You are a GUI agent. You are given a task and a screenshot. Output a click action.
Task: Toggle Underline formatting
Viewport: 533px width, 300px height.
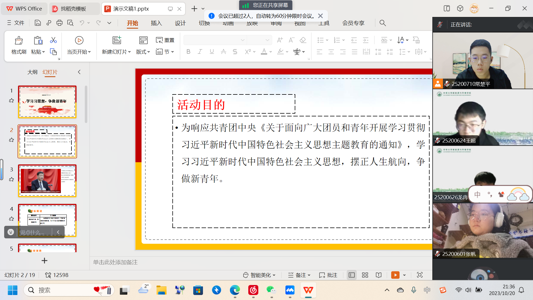tap(212, 52)
